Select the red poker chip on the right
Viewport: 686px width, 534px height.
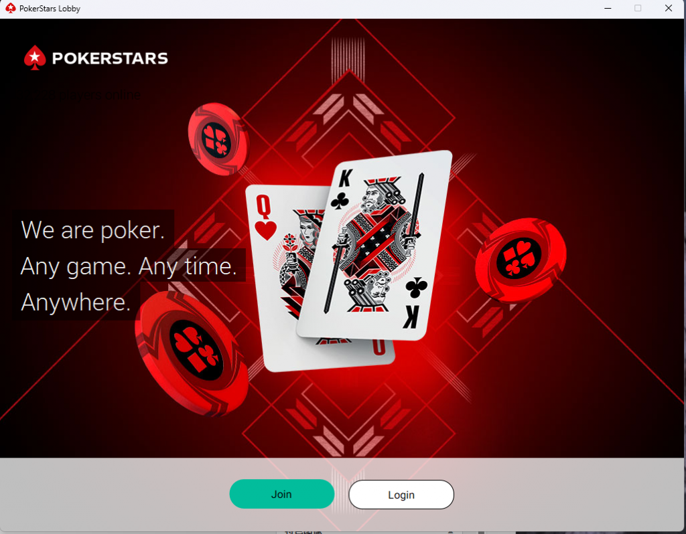click(521, 260)
